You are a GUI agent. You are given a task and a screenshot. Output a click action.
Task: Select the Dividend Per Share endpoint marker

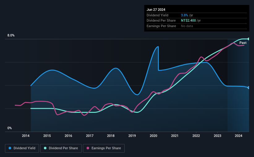coord(249,39)
